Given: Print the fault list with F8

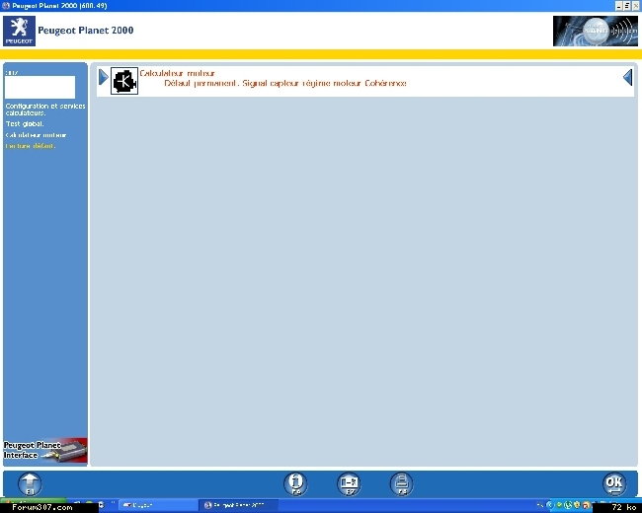Looking at the screenshot, I should [402, 484].
